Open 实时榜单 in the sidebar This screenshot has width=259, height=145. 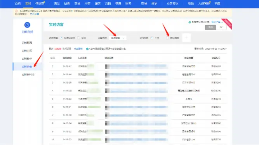pyautogui.click(x=27, y=59)
